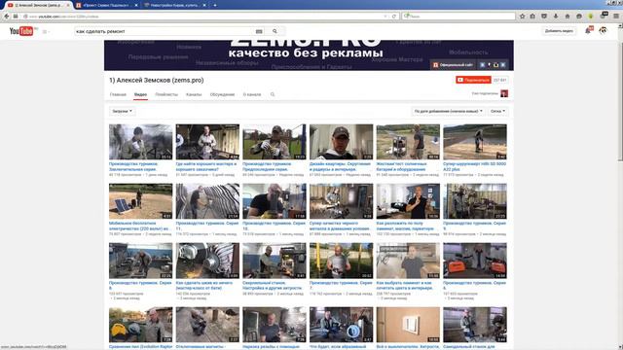Open video link Как разложить по полу ламинат
This screenshot has height=350, width=623.
click(406, 226)
